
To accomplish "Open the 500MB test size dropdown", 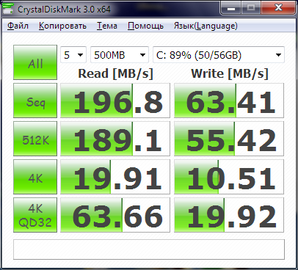I will [x=120, y=55].
